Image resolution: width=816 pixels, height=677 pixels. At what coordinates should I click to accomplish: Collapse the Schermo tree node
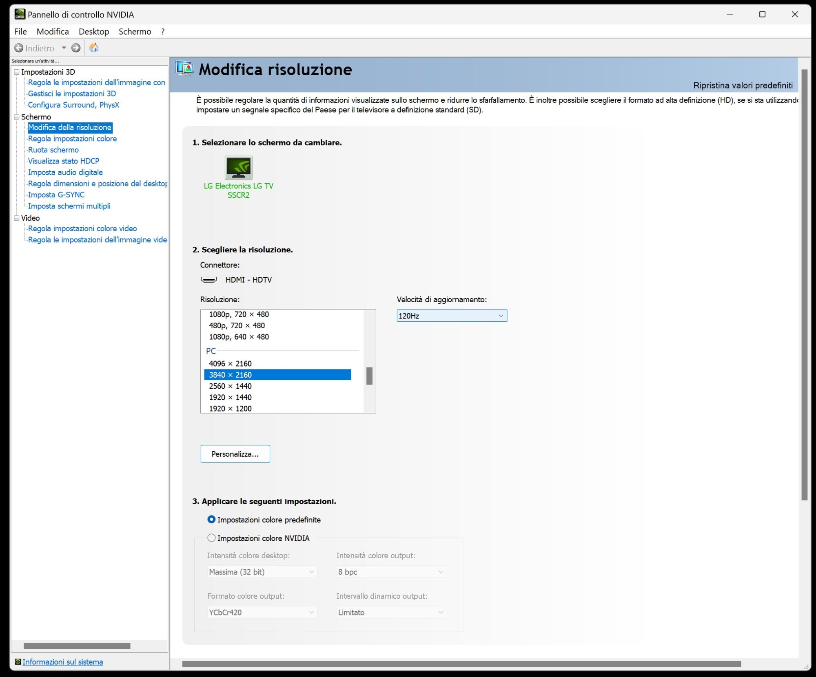(x=17, y=117)
